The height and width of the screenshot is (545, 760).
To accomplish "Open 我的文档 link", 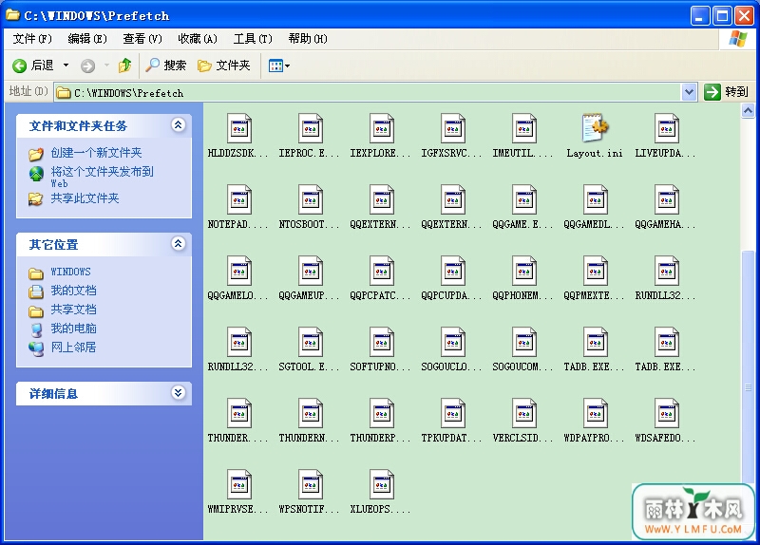I will point(74,291).
